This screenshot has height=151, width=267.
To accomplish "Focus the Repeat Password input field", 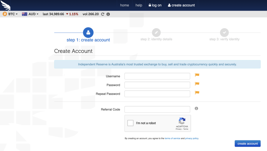I will coord(157,94).
